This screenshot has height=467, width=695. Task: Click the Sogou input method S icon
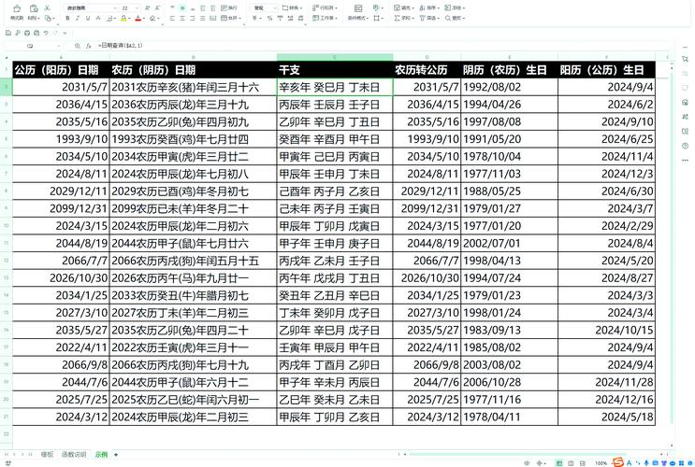tap(618, 462)
